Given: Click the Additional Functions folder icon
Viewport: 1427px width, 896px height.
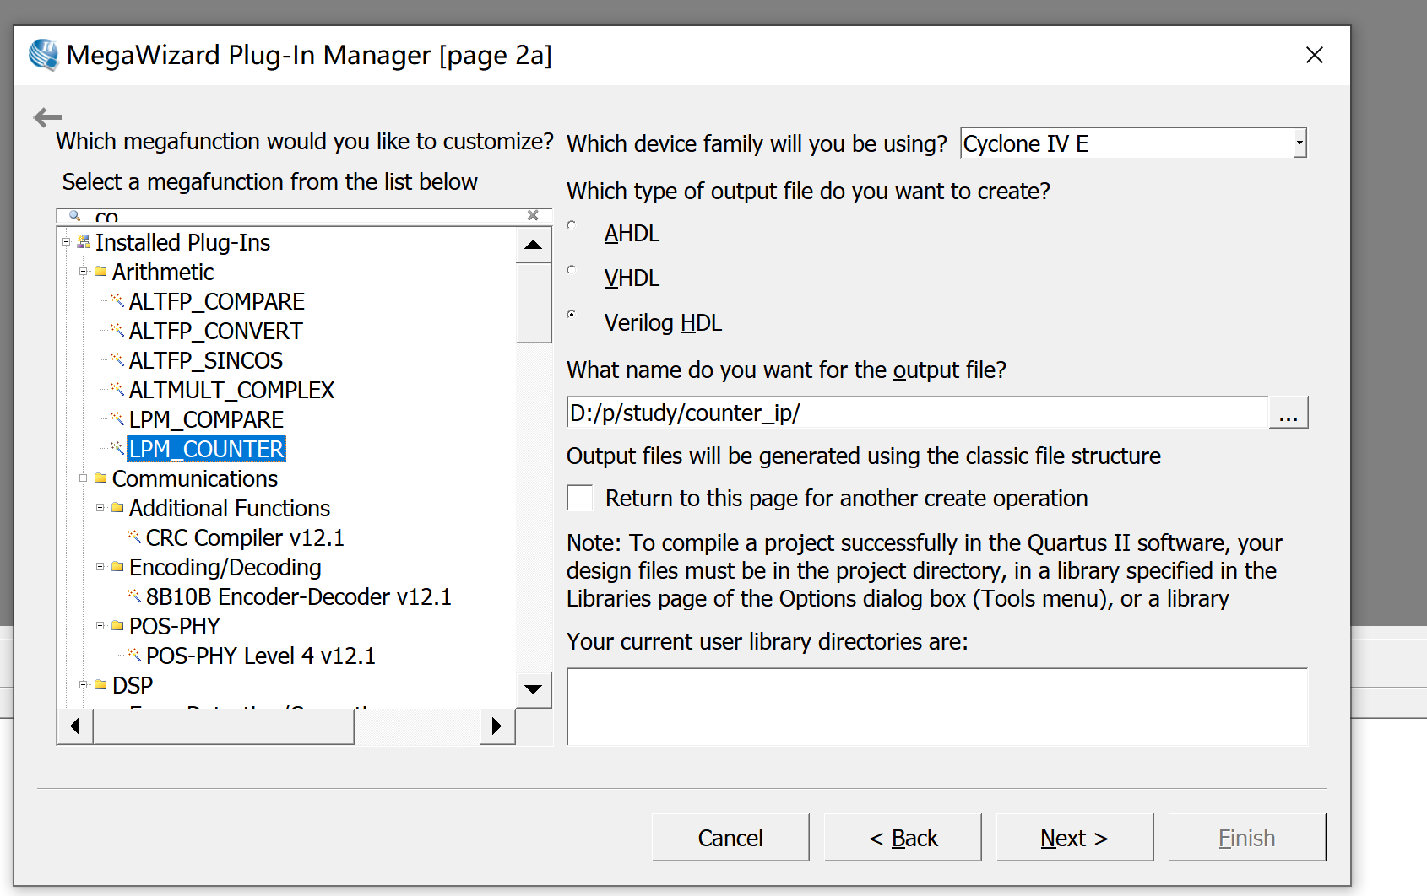Looking at the screenshot, I should click(x=117, y=508).
